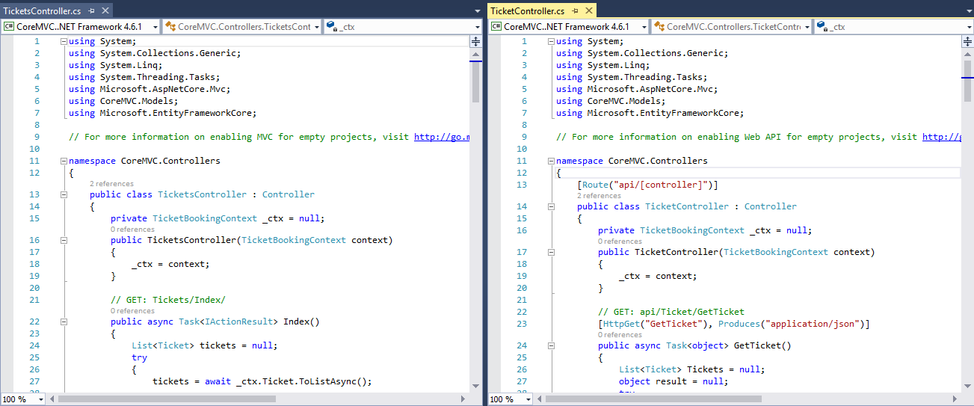
Task: Pin the TicketsController.cs tab
Action: coord(91,11)
